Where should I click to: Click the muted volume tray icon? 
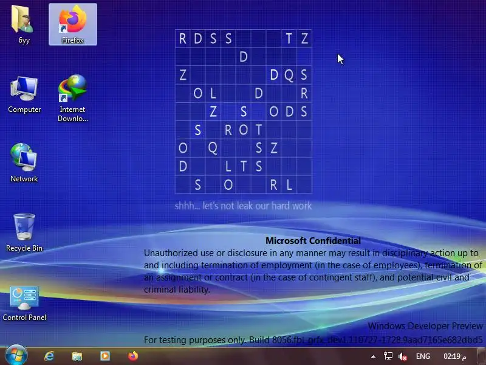[402, 356]
